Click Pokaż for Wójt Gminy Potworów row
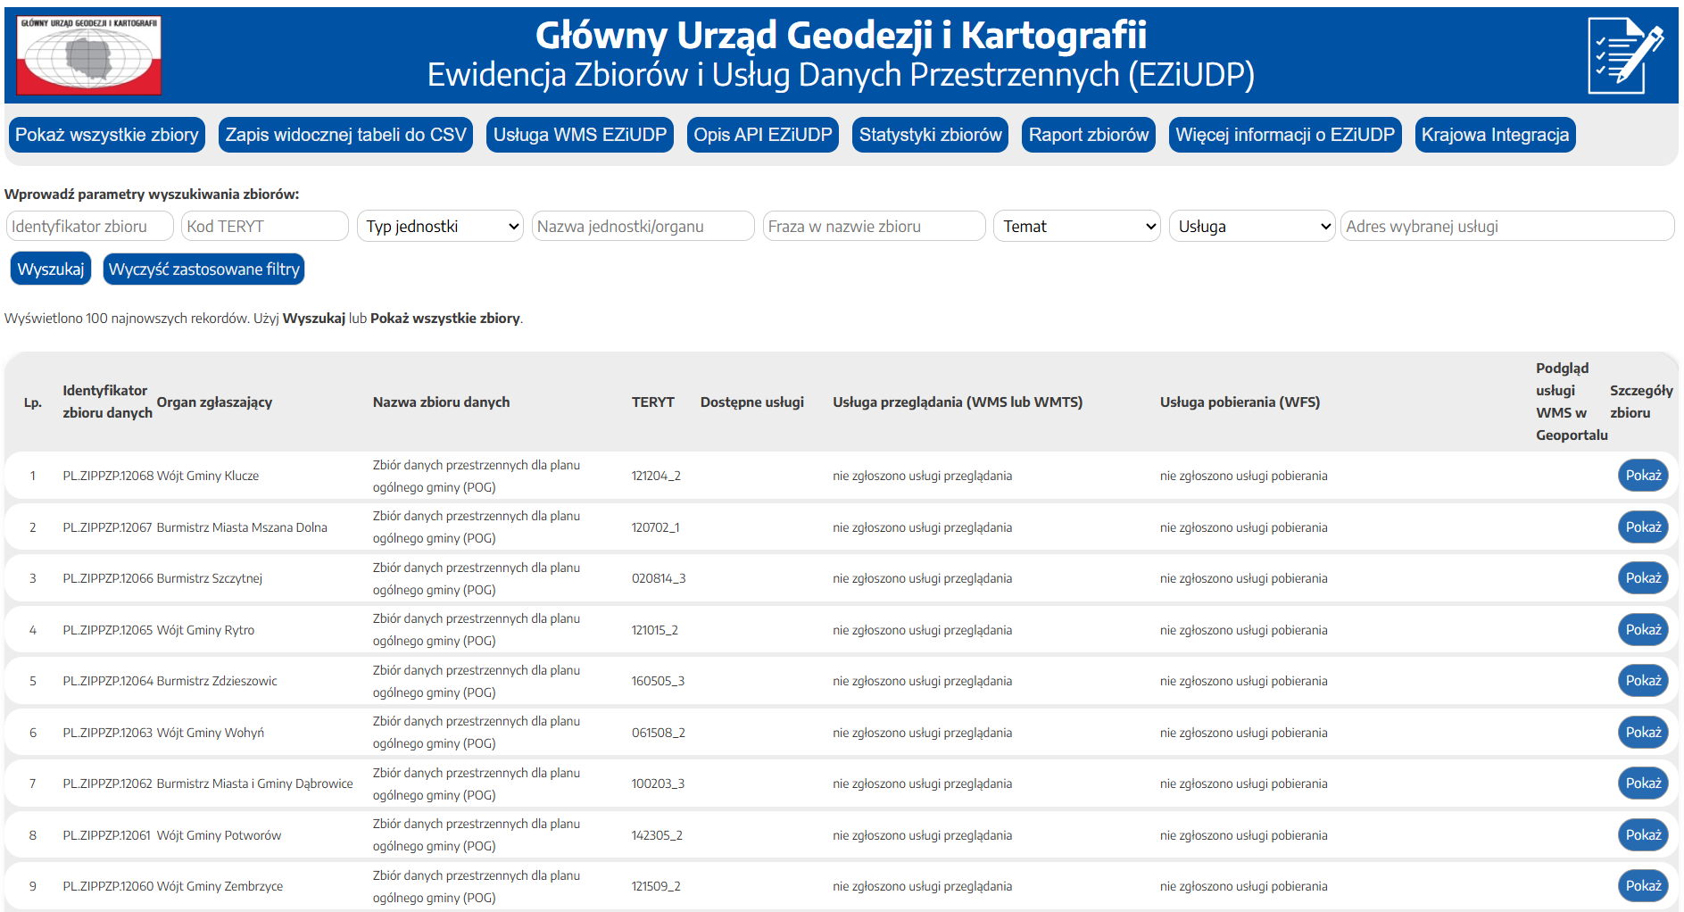 (x=1643, y=835)
